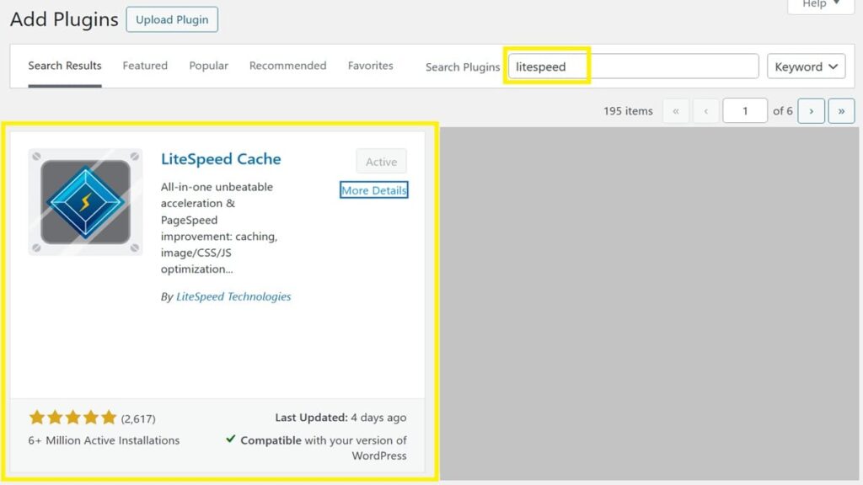Expand the Help dropdown tab
The height and width of the screenshot is (485, 863).
click(821, 4)
